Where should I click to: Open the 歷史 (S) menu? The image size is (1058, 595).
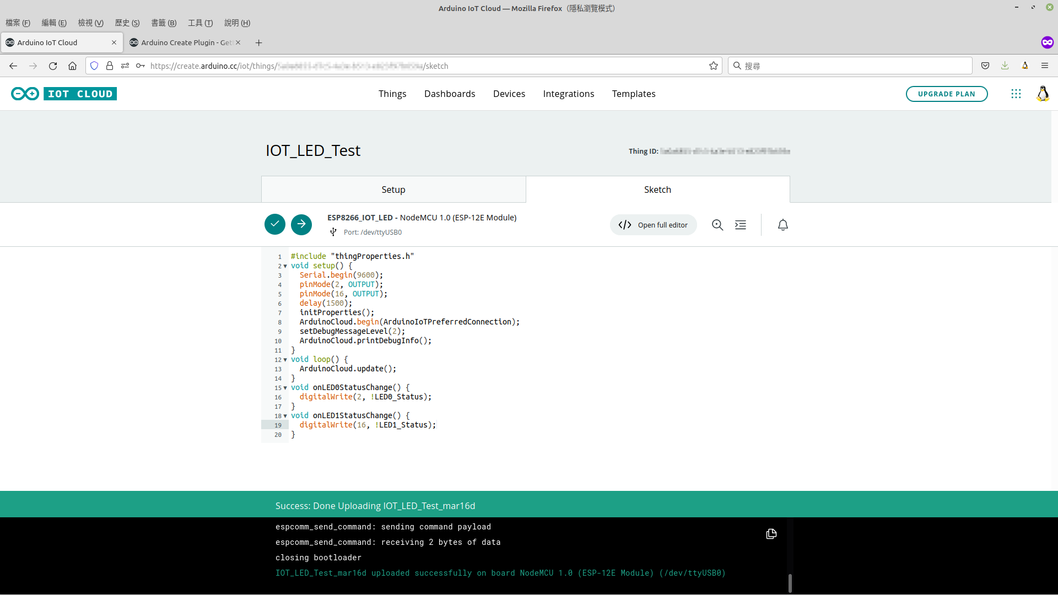click(127, 23)
